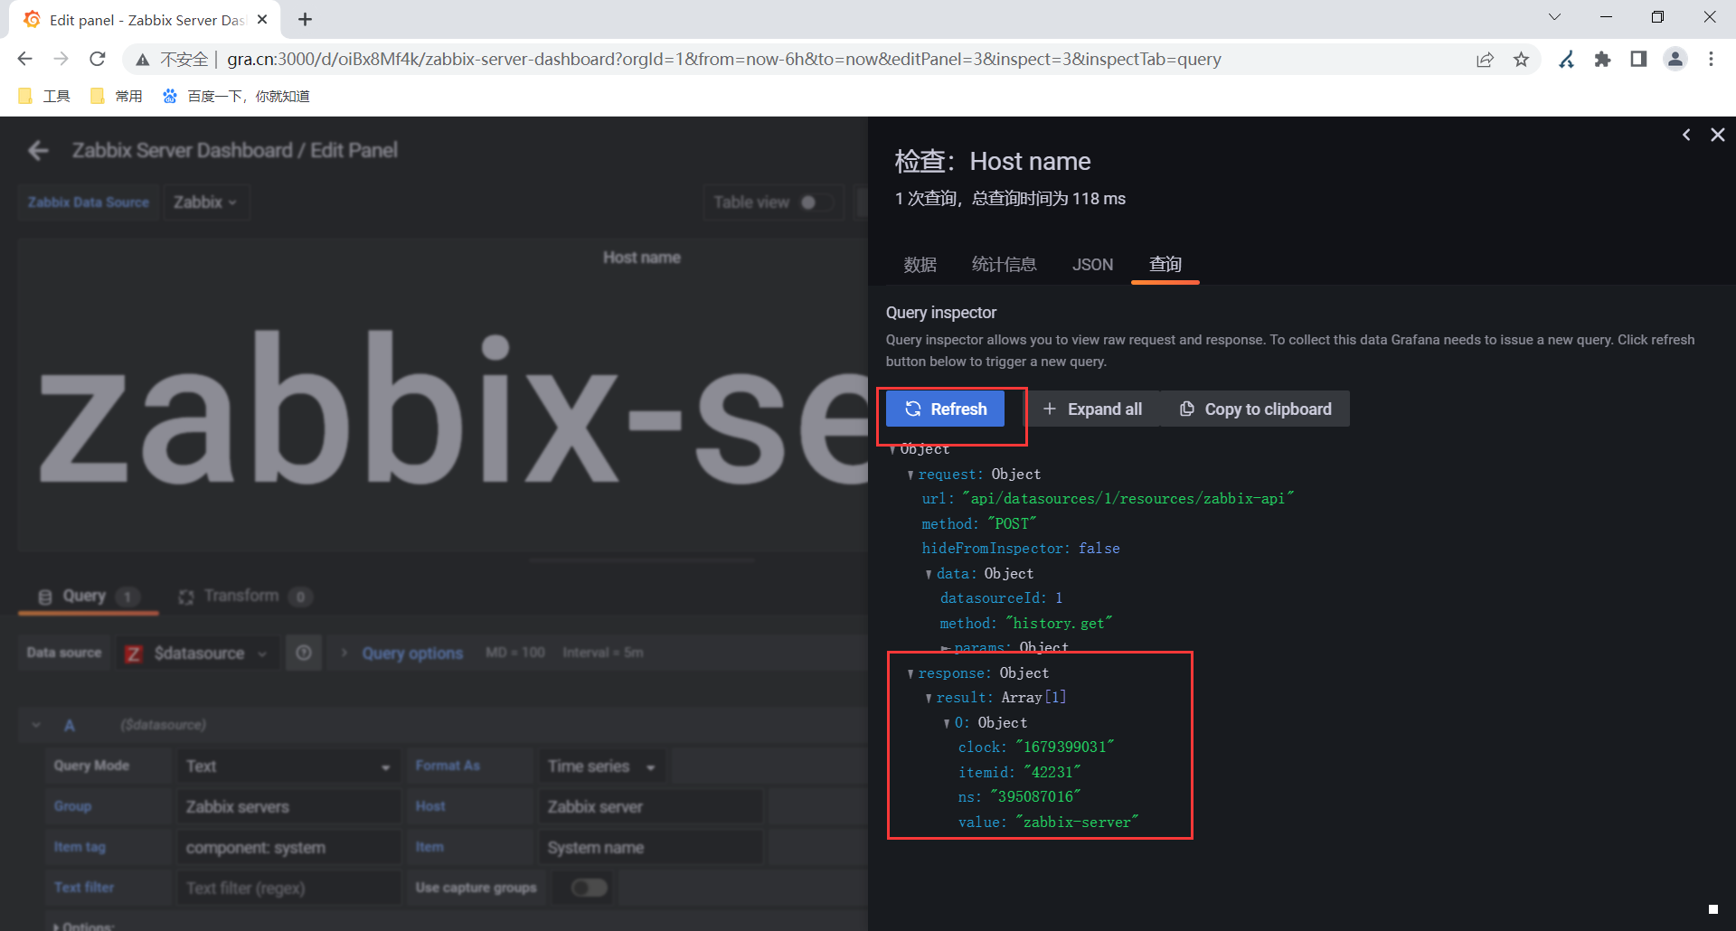Click the Host field Zabbix server
The width and height of the screenshot is (1736, 931).
651,807
